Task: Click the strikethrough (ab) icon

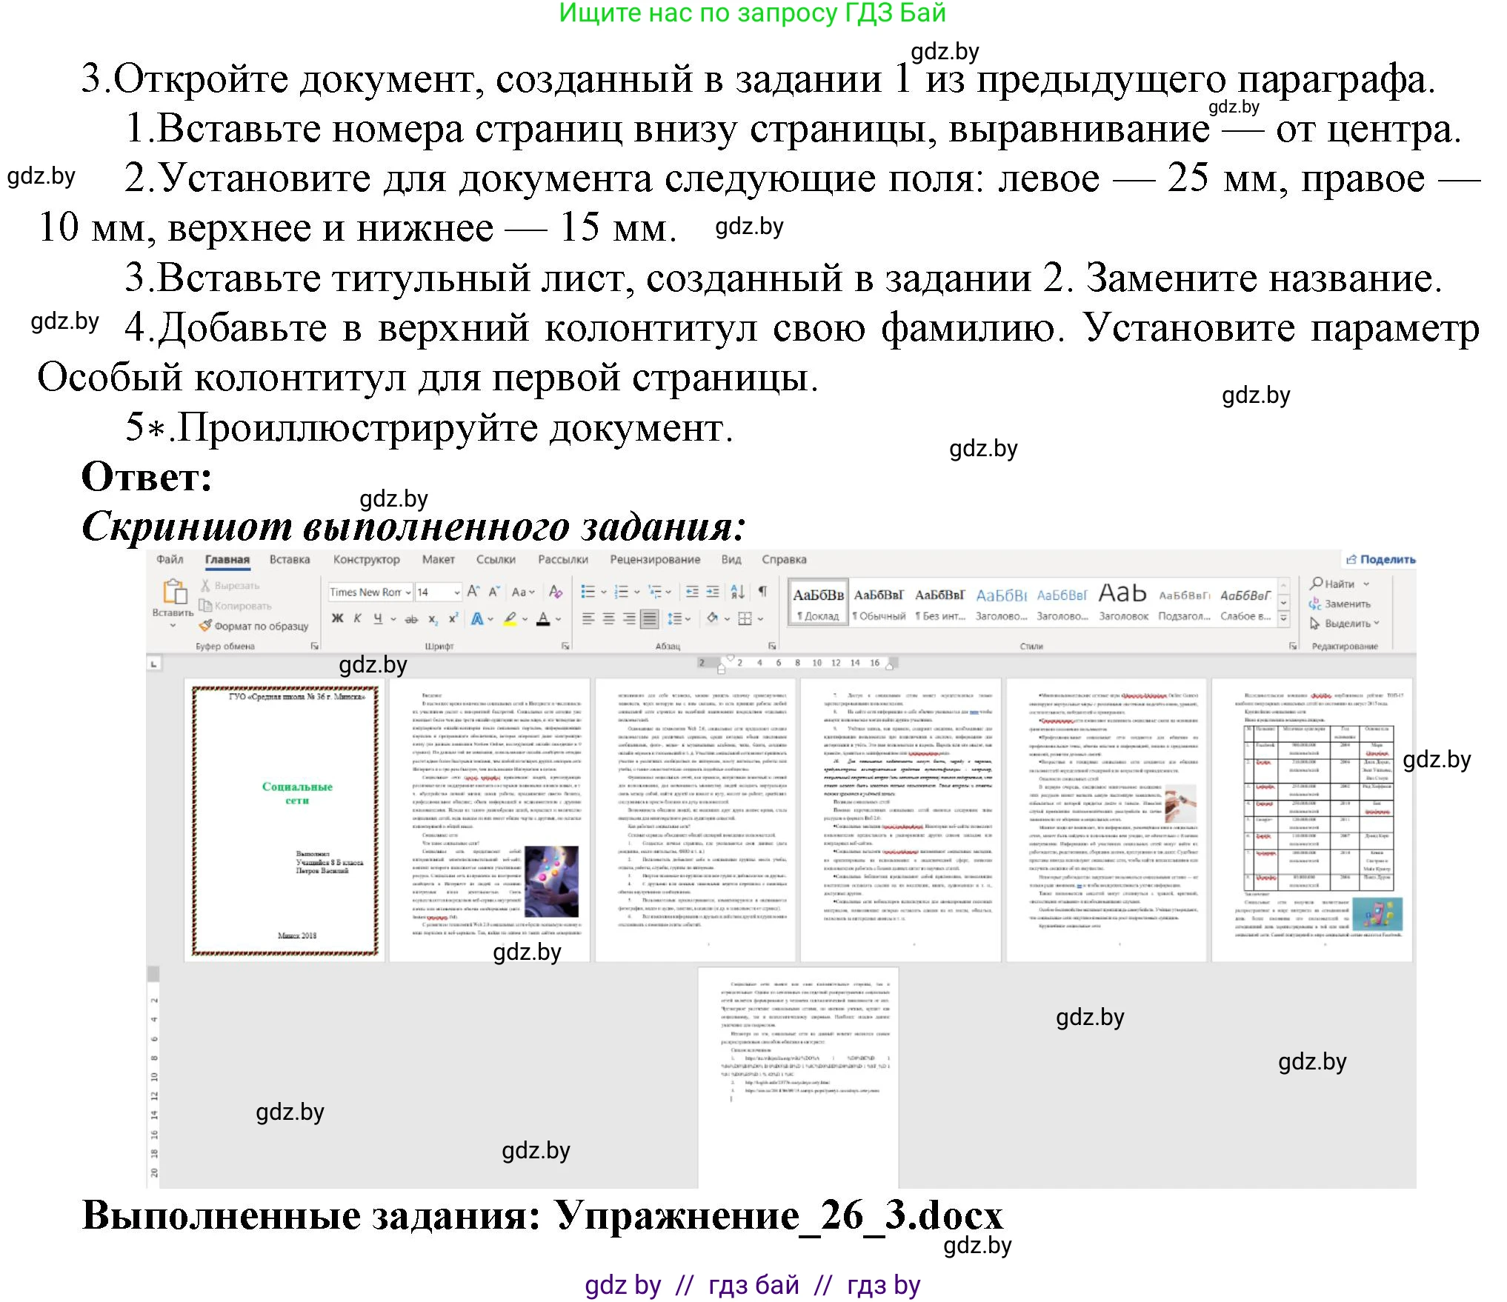Action: [x=410, y=619]
